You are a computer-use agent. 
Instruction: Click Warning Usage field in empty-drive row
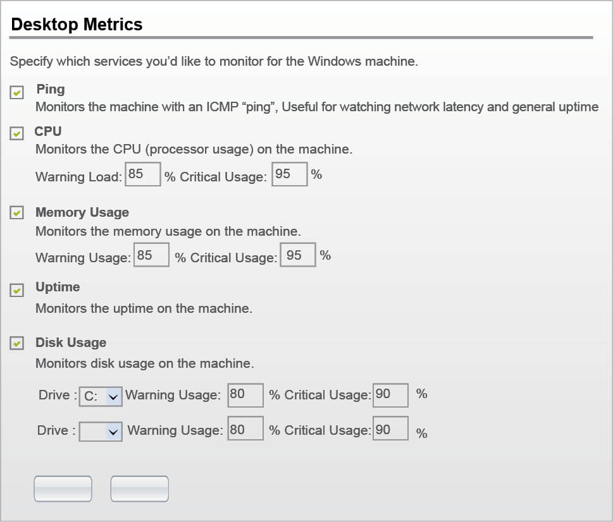(x=245, y=430)
